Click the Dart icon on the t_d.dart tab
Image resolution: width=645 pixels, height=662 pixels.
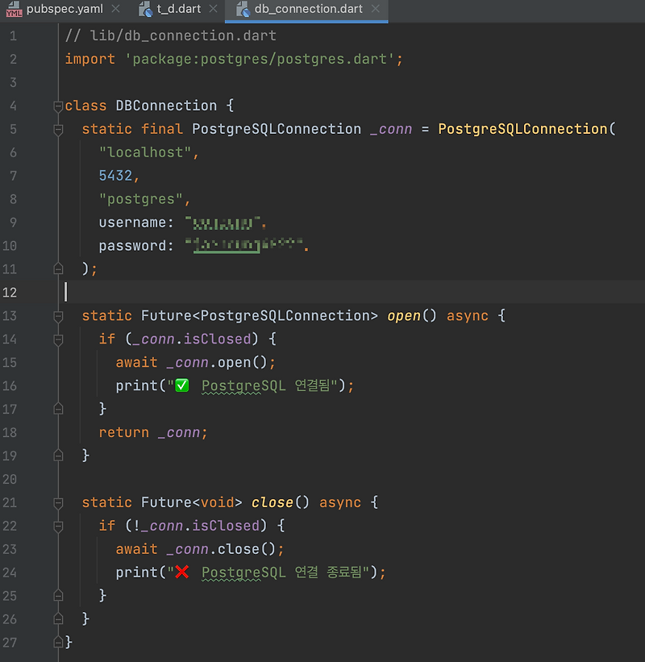145,10
